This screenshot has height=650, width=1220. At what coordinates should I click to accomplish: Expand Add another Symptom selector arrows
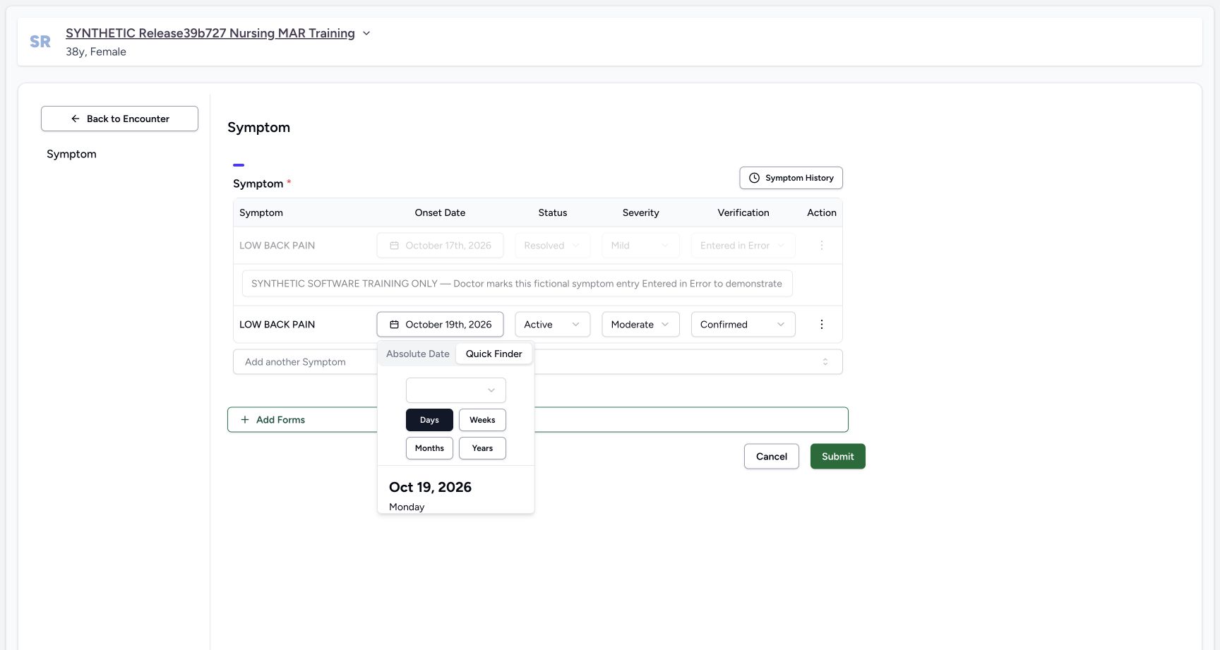[x=825, y=362]
